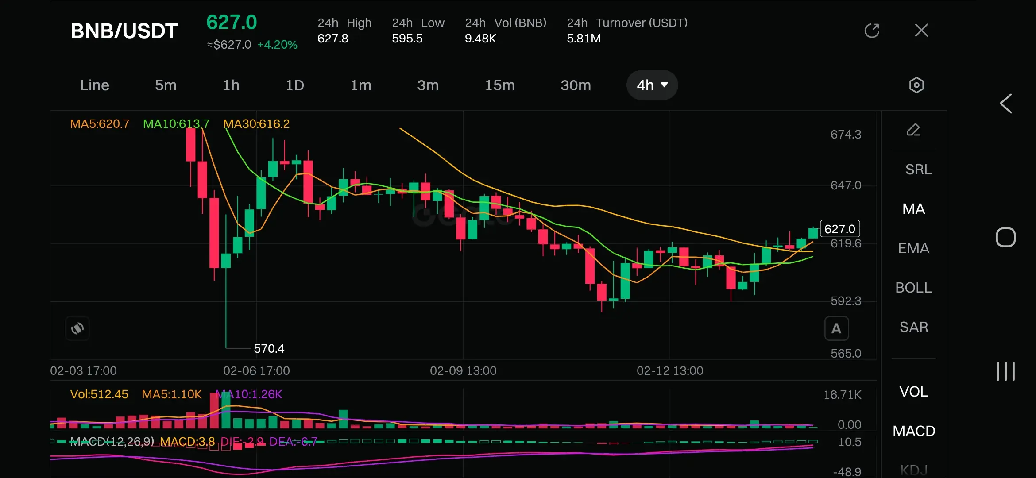Enable the SAR indicator
The height and width of the screenshot is (478, 1036).
pos(913,327)
